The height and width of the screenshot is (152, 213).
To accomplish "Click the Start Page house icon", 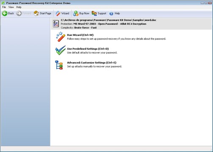I will [x=36, y=14].
